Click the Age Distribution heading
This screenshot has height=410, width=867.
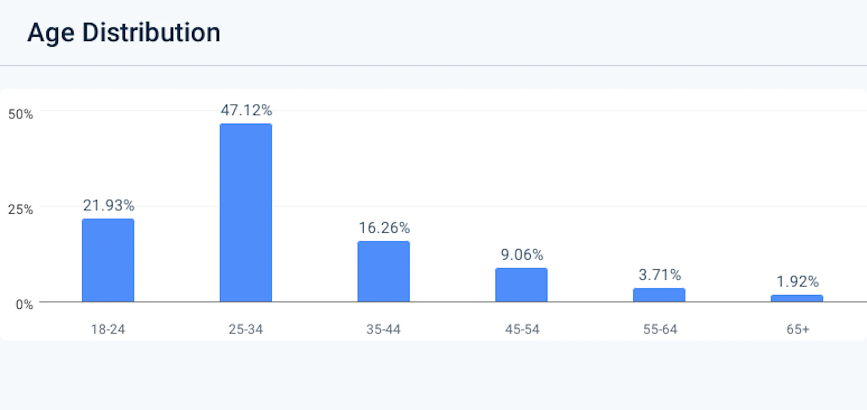coord(124,33)
